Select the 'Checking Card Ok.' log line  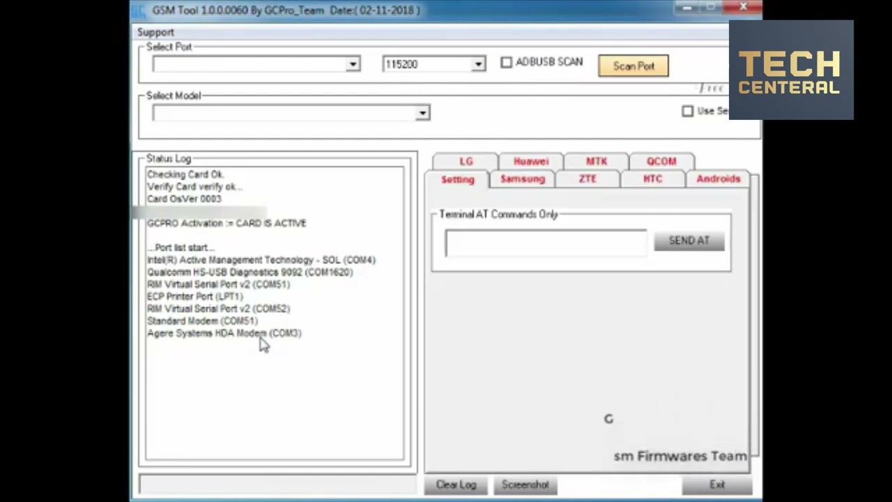(185, 174)
